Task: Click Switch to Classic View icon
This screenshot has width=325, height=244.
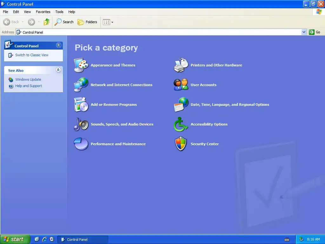Action: pos(10,55)
